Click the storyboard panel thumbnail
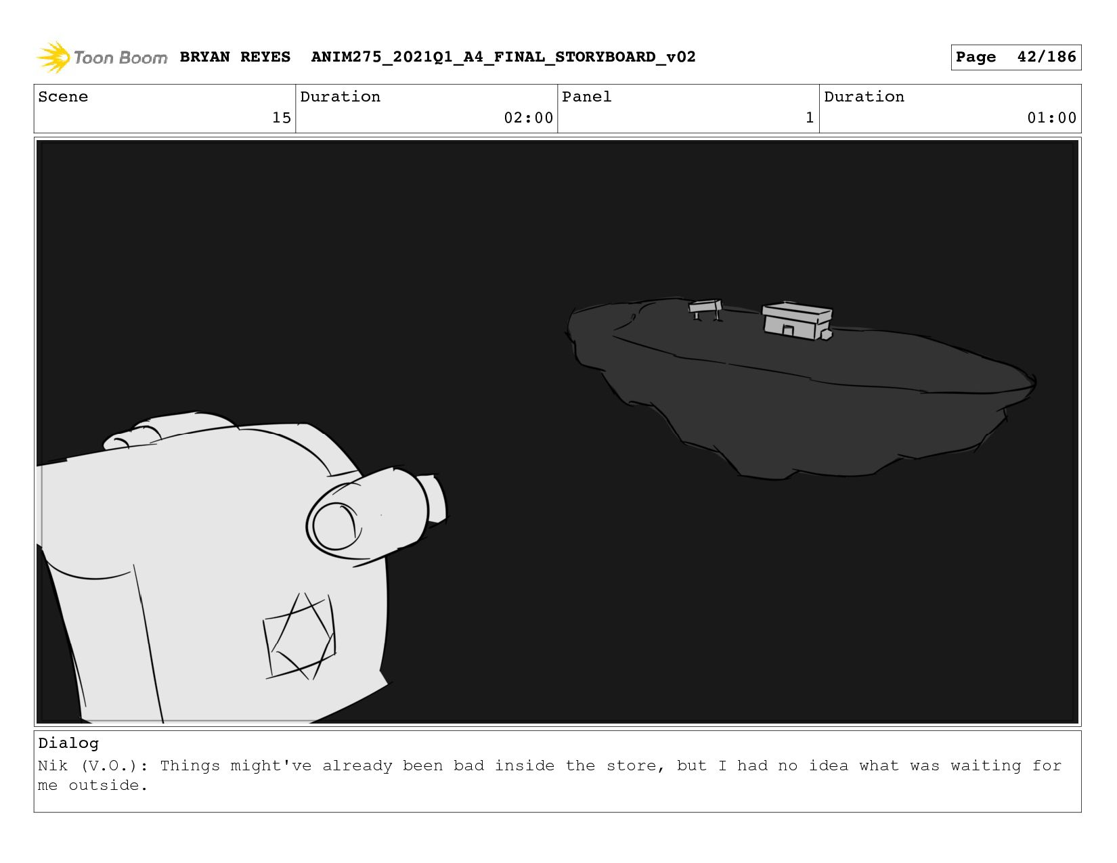 (x=557, y=432)
